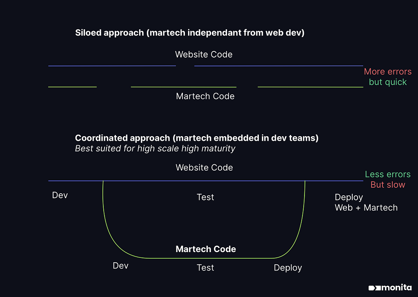The height and width of the screenshot is (297, 418).
Task: Click the 'Siloed approach' heading text
Action: 189,33
